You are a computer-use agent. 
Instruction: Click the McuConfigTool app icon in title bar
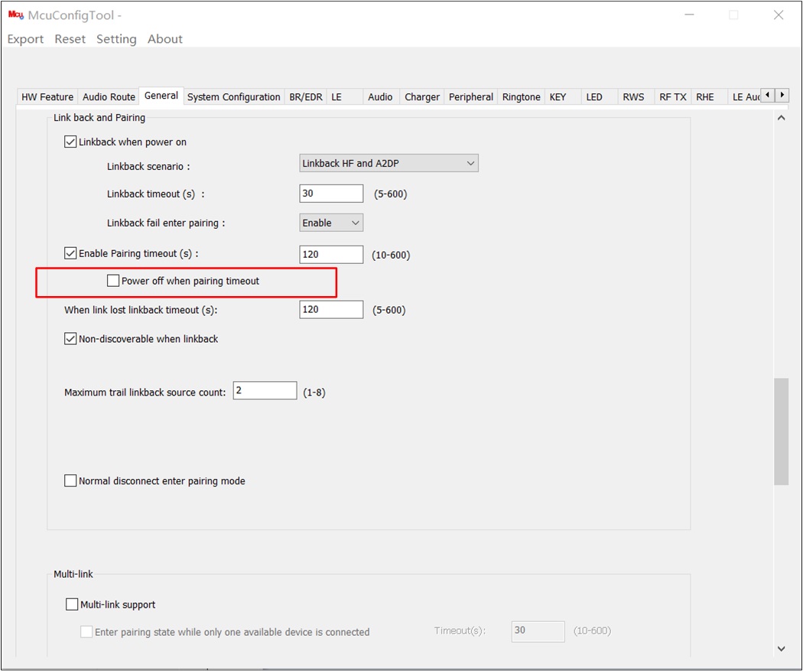click(x=15, y=15)
